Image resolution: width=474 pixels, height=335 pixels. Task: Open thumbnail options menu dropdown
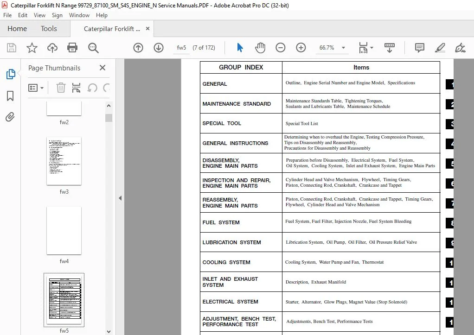(x=36, y=88)
